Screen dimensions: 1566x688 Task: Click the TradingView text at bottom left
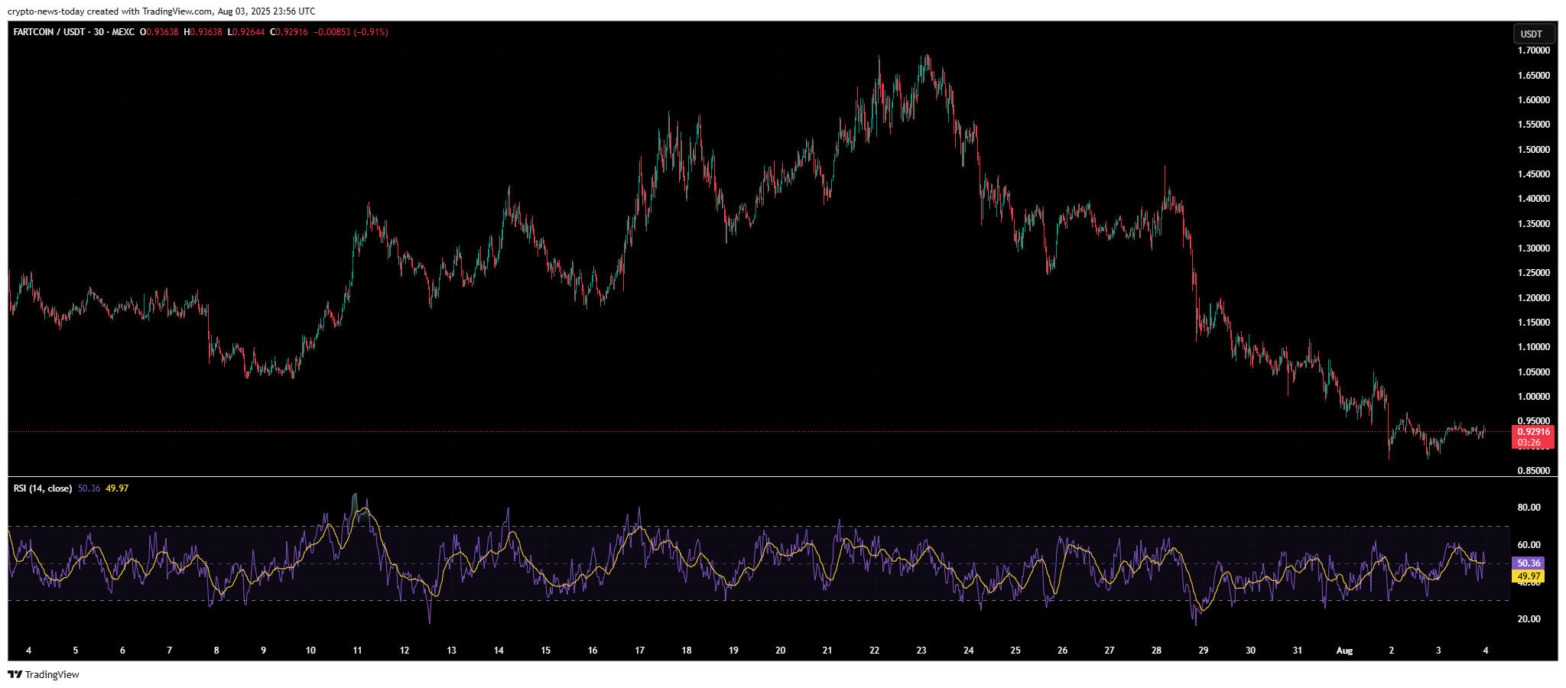52,674
